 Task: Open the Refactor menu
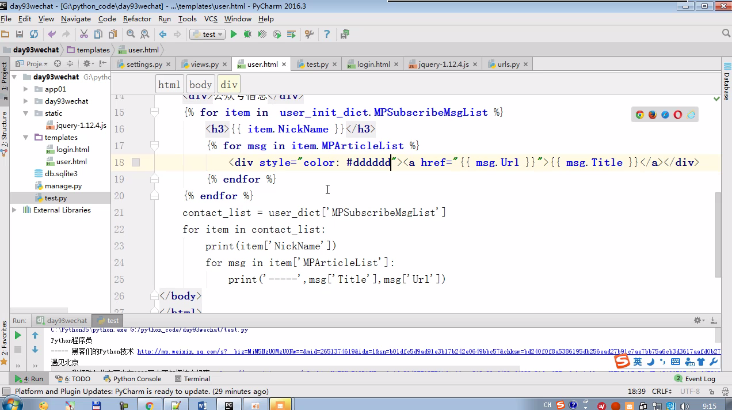[x=137, y=19]
